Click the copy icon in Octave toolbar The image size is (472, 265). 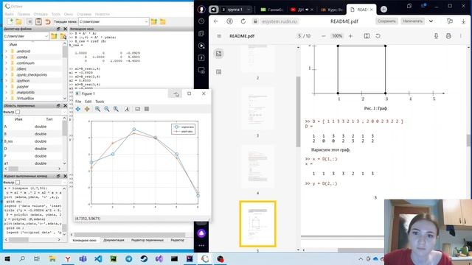pyautogui.click(x=29, y=21)
